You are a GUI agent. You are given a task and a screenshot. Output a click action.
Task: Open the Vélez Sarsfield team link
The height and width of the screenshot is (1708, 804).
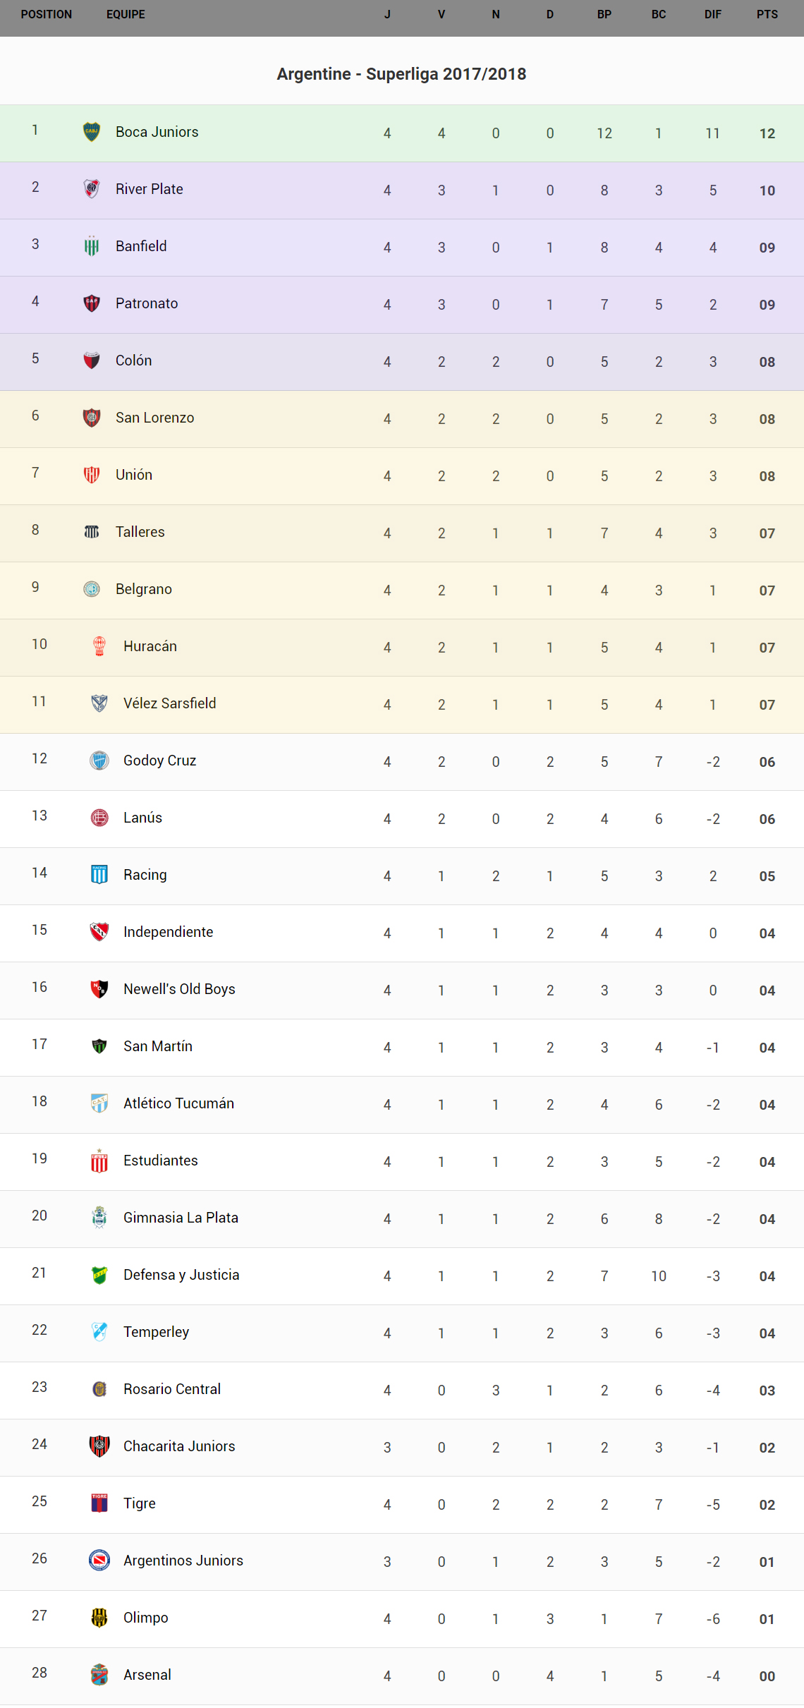[x=169, y=703]
